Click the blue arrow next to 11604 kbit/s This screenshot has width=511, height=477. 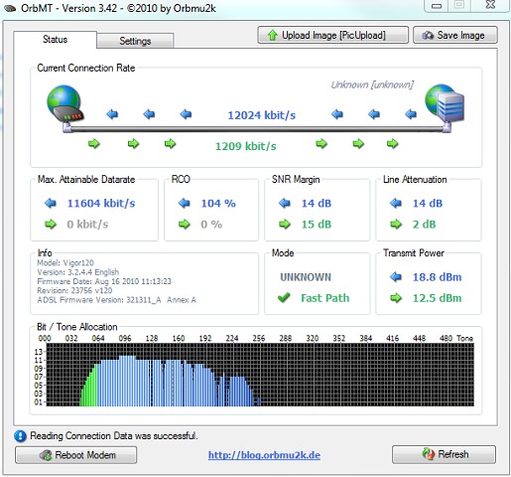click(51, 203)
